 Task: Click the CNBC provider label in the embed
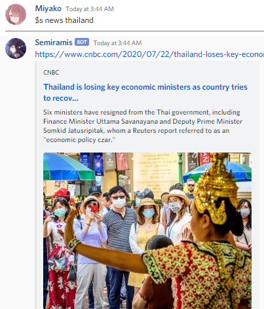point(51,73)
